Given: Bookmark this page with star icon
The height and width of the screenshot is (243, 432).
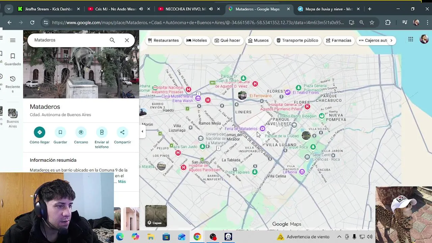Looking at the screenshot, I should point(372,23).
